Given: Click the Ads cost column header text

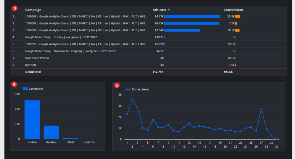Looking at the screenshot, I should 159,10.
